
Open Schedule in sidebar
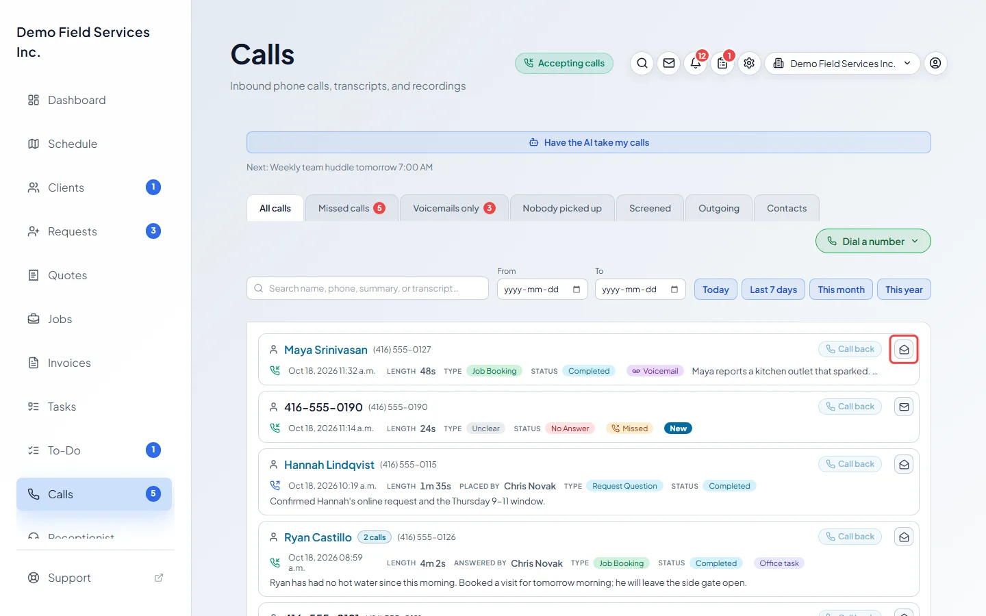click(94, 144)
